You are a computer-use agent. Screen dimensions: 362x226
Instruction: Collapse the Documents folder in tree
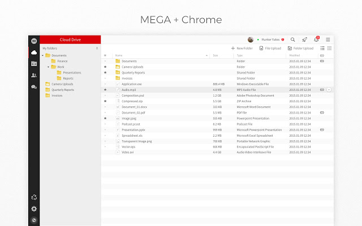click(43, 55)
